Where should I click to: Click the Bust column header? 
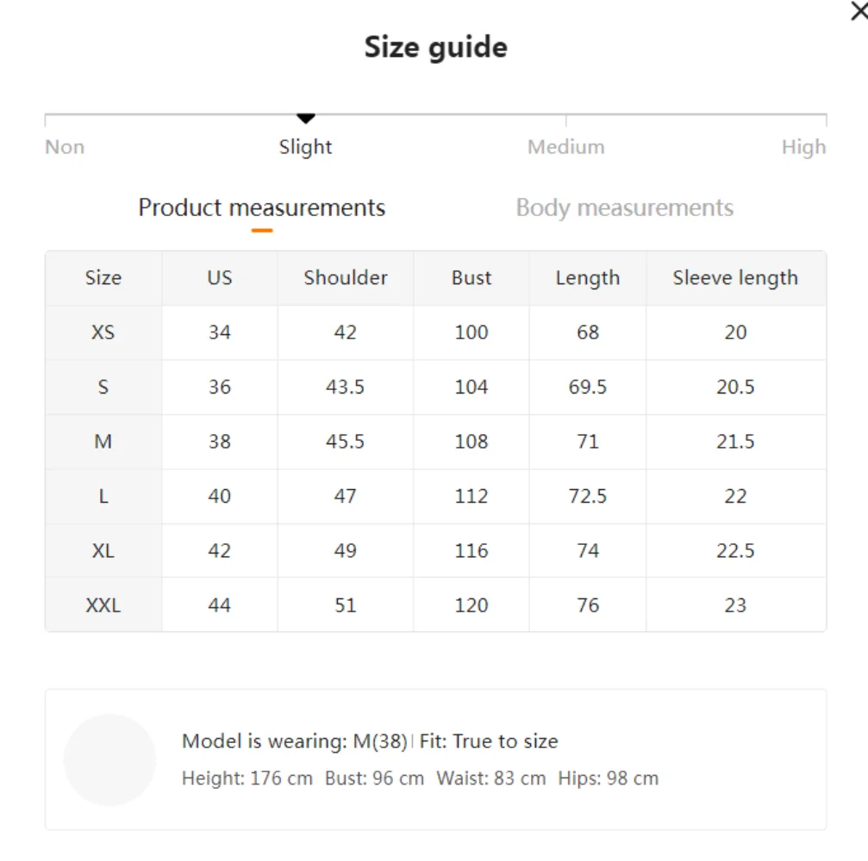(x=471, y=278)
